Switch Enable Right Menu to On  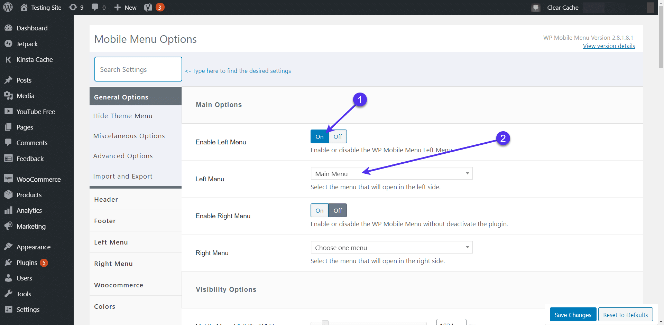[x=320, y=211]
